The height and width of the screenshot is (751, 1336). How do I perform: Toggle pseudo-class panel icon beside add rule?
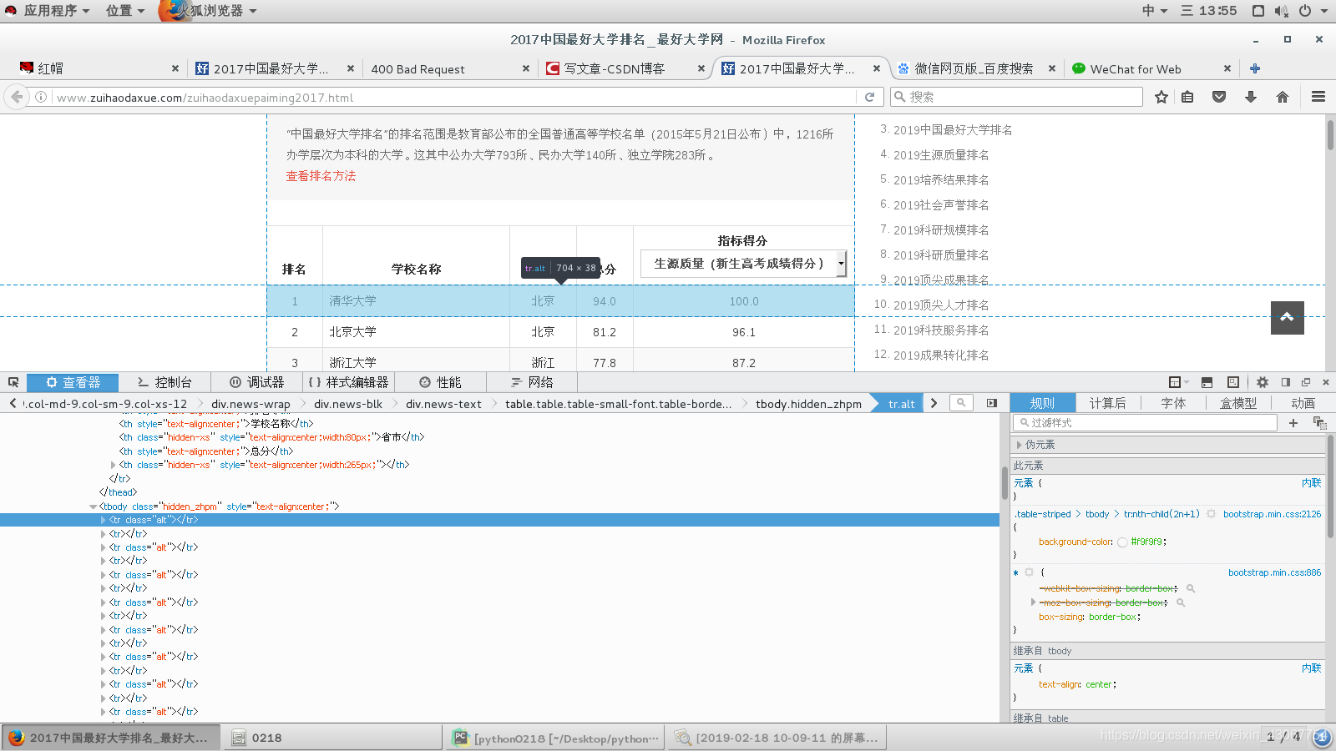point(1319,423)
